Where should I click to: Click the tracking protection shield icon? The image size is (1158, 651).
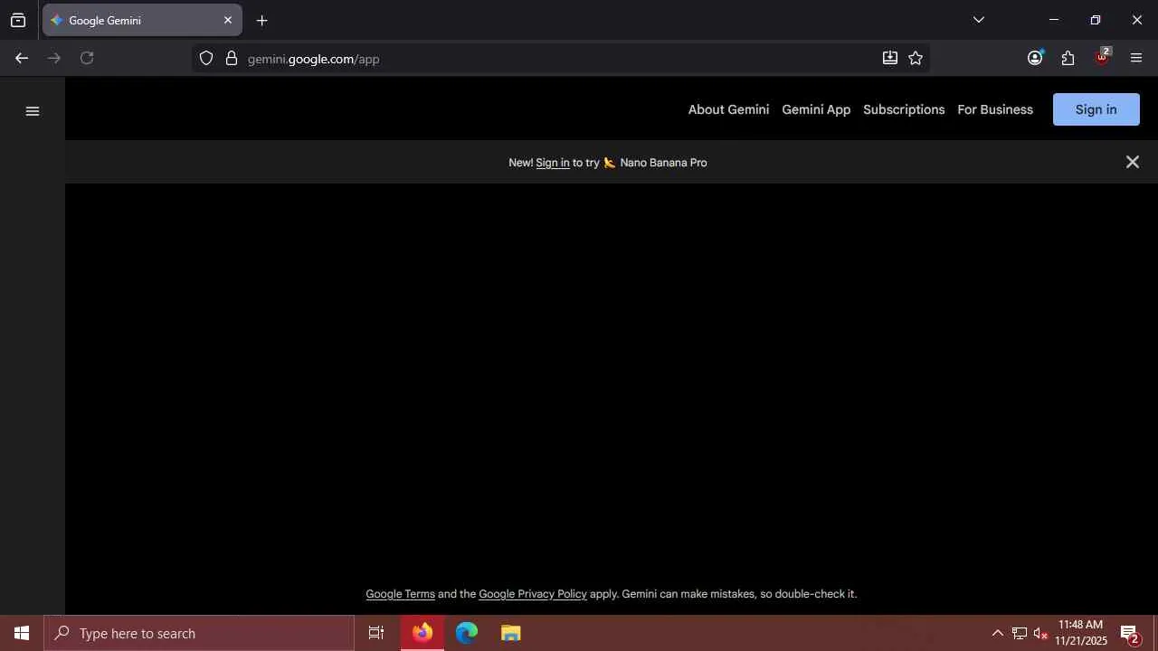coord(206,58)
